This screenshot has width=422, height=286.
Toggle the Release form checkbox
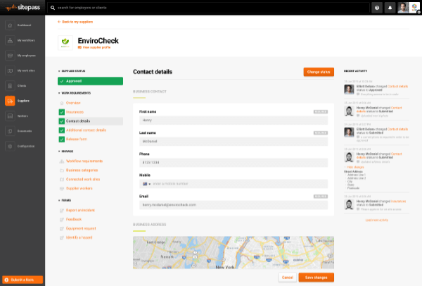(62, 139)
